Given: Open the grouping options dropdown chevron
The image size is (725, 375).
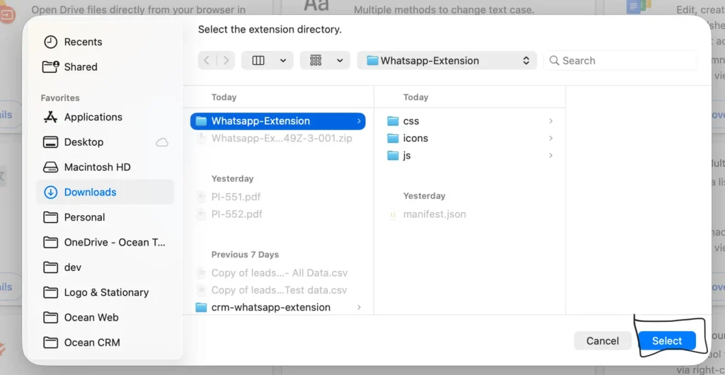Looking at the screenshot, I should tap(340, 61).
